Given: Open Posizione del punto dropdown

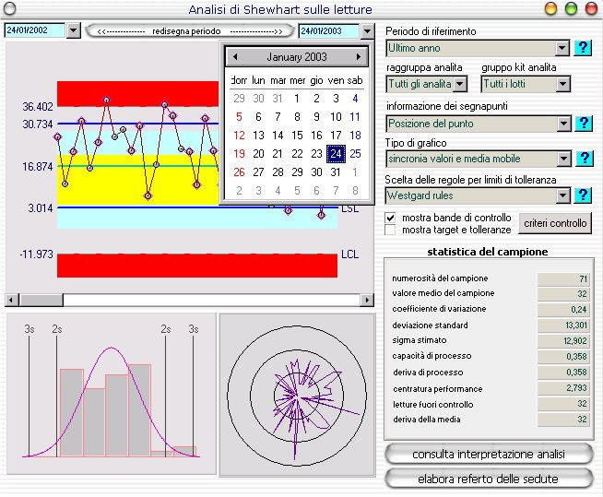Looking at the screenshot, I should coord(563,124).
